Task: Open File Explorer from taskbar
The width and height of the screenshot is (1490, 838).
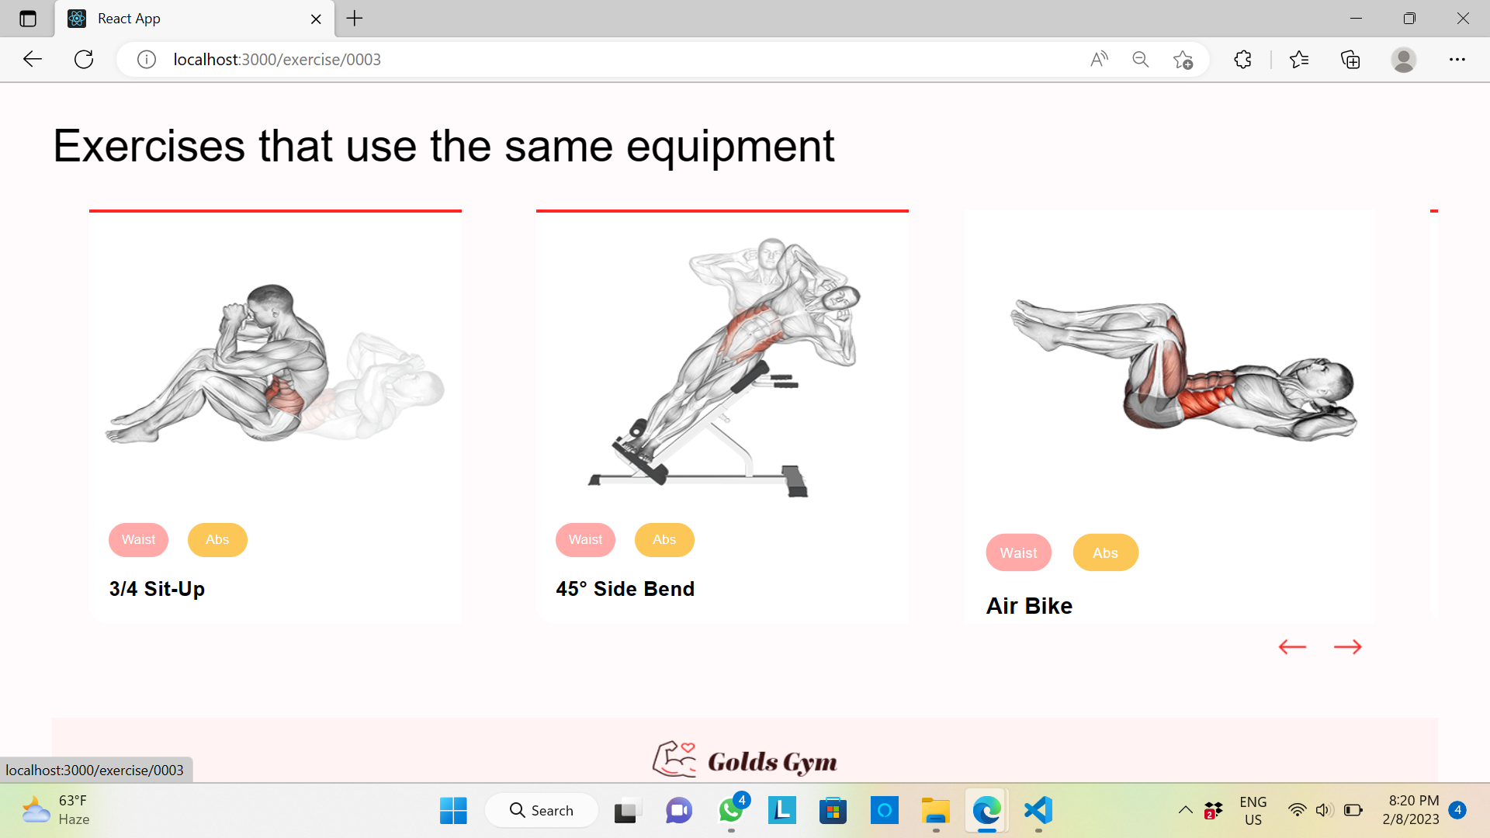Action: 935,810
